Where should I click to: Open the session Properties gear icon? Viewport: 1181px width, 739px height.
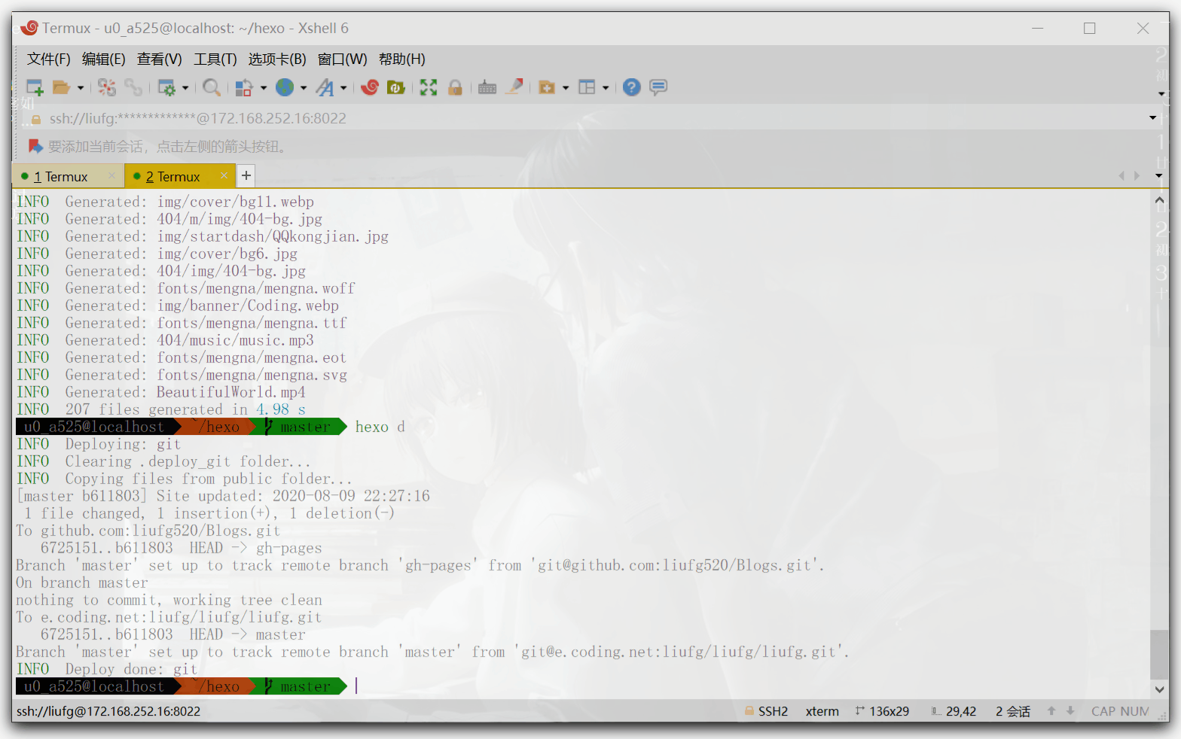(x=166, y=87)
